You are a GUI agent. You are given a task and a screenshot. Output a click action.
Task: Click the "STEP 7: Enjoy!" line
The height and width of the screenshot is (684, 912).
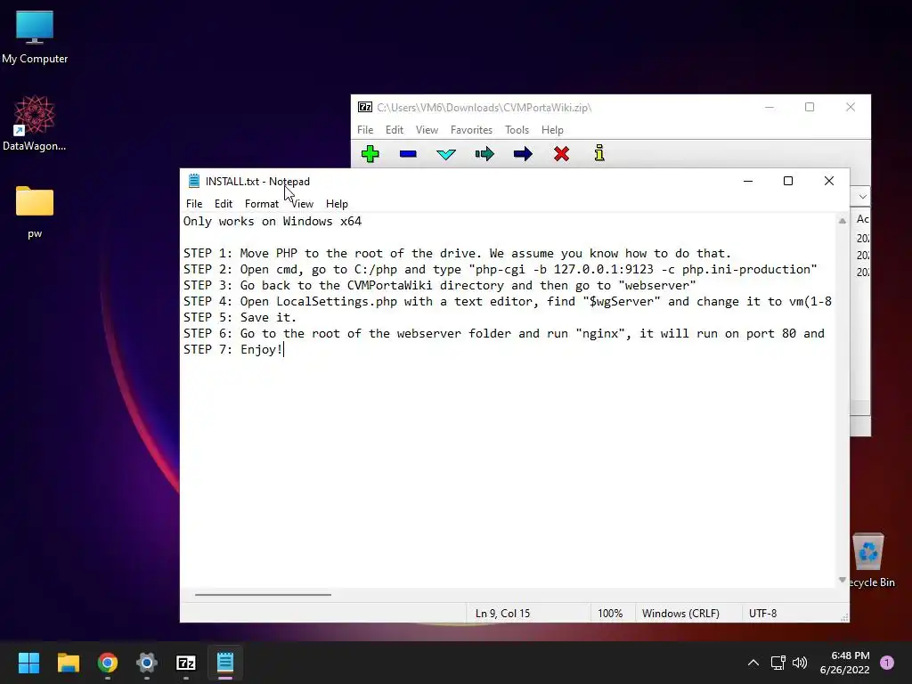tap(233, 349)
